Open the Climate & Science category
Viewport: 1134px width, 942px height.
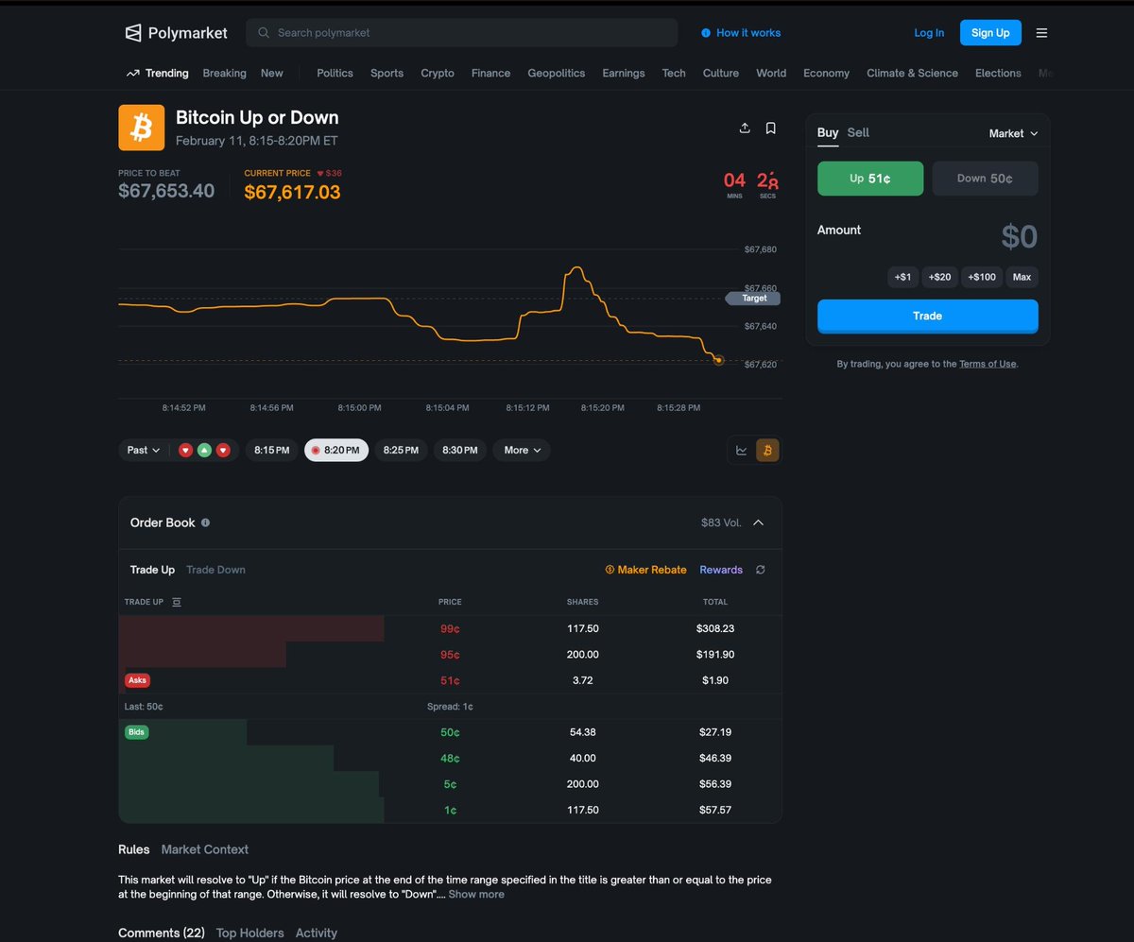click(x=912, y=73)
